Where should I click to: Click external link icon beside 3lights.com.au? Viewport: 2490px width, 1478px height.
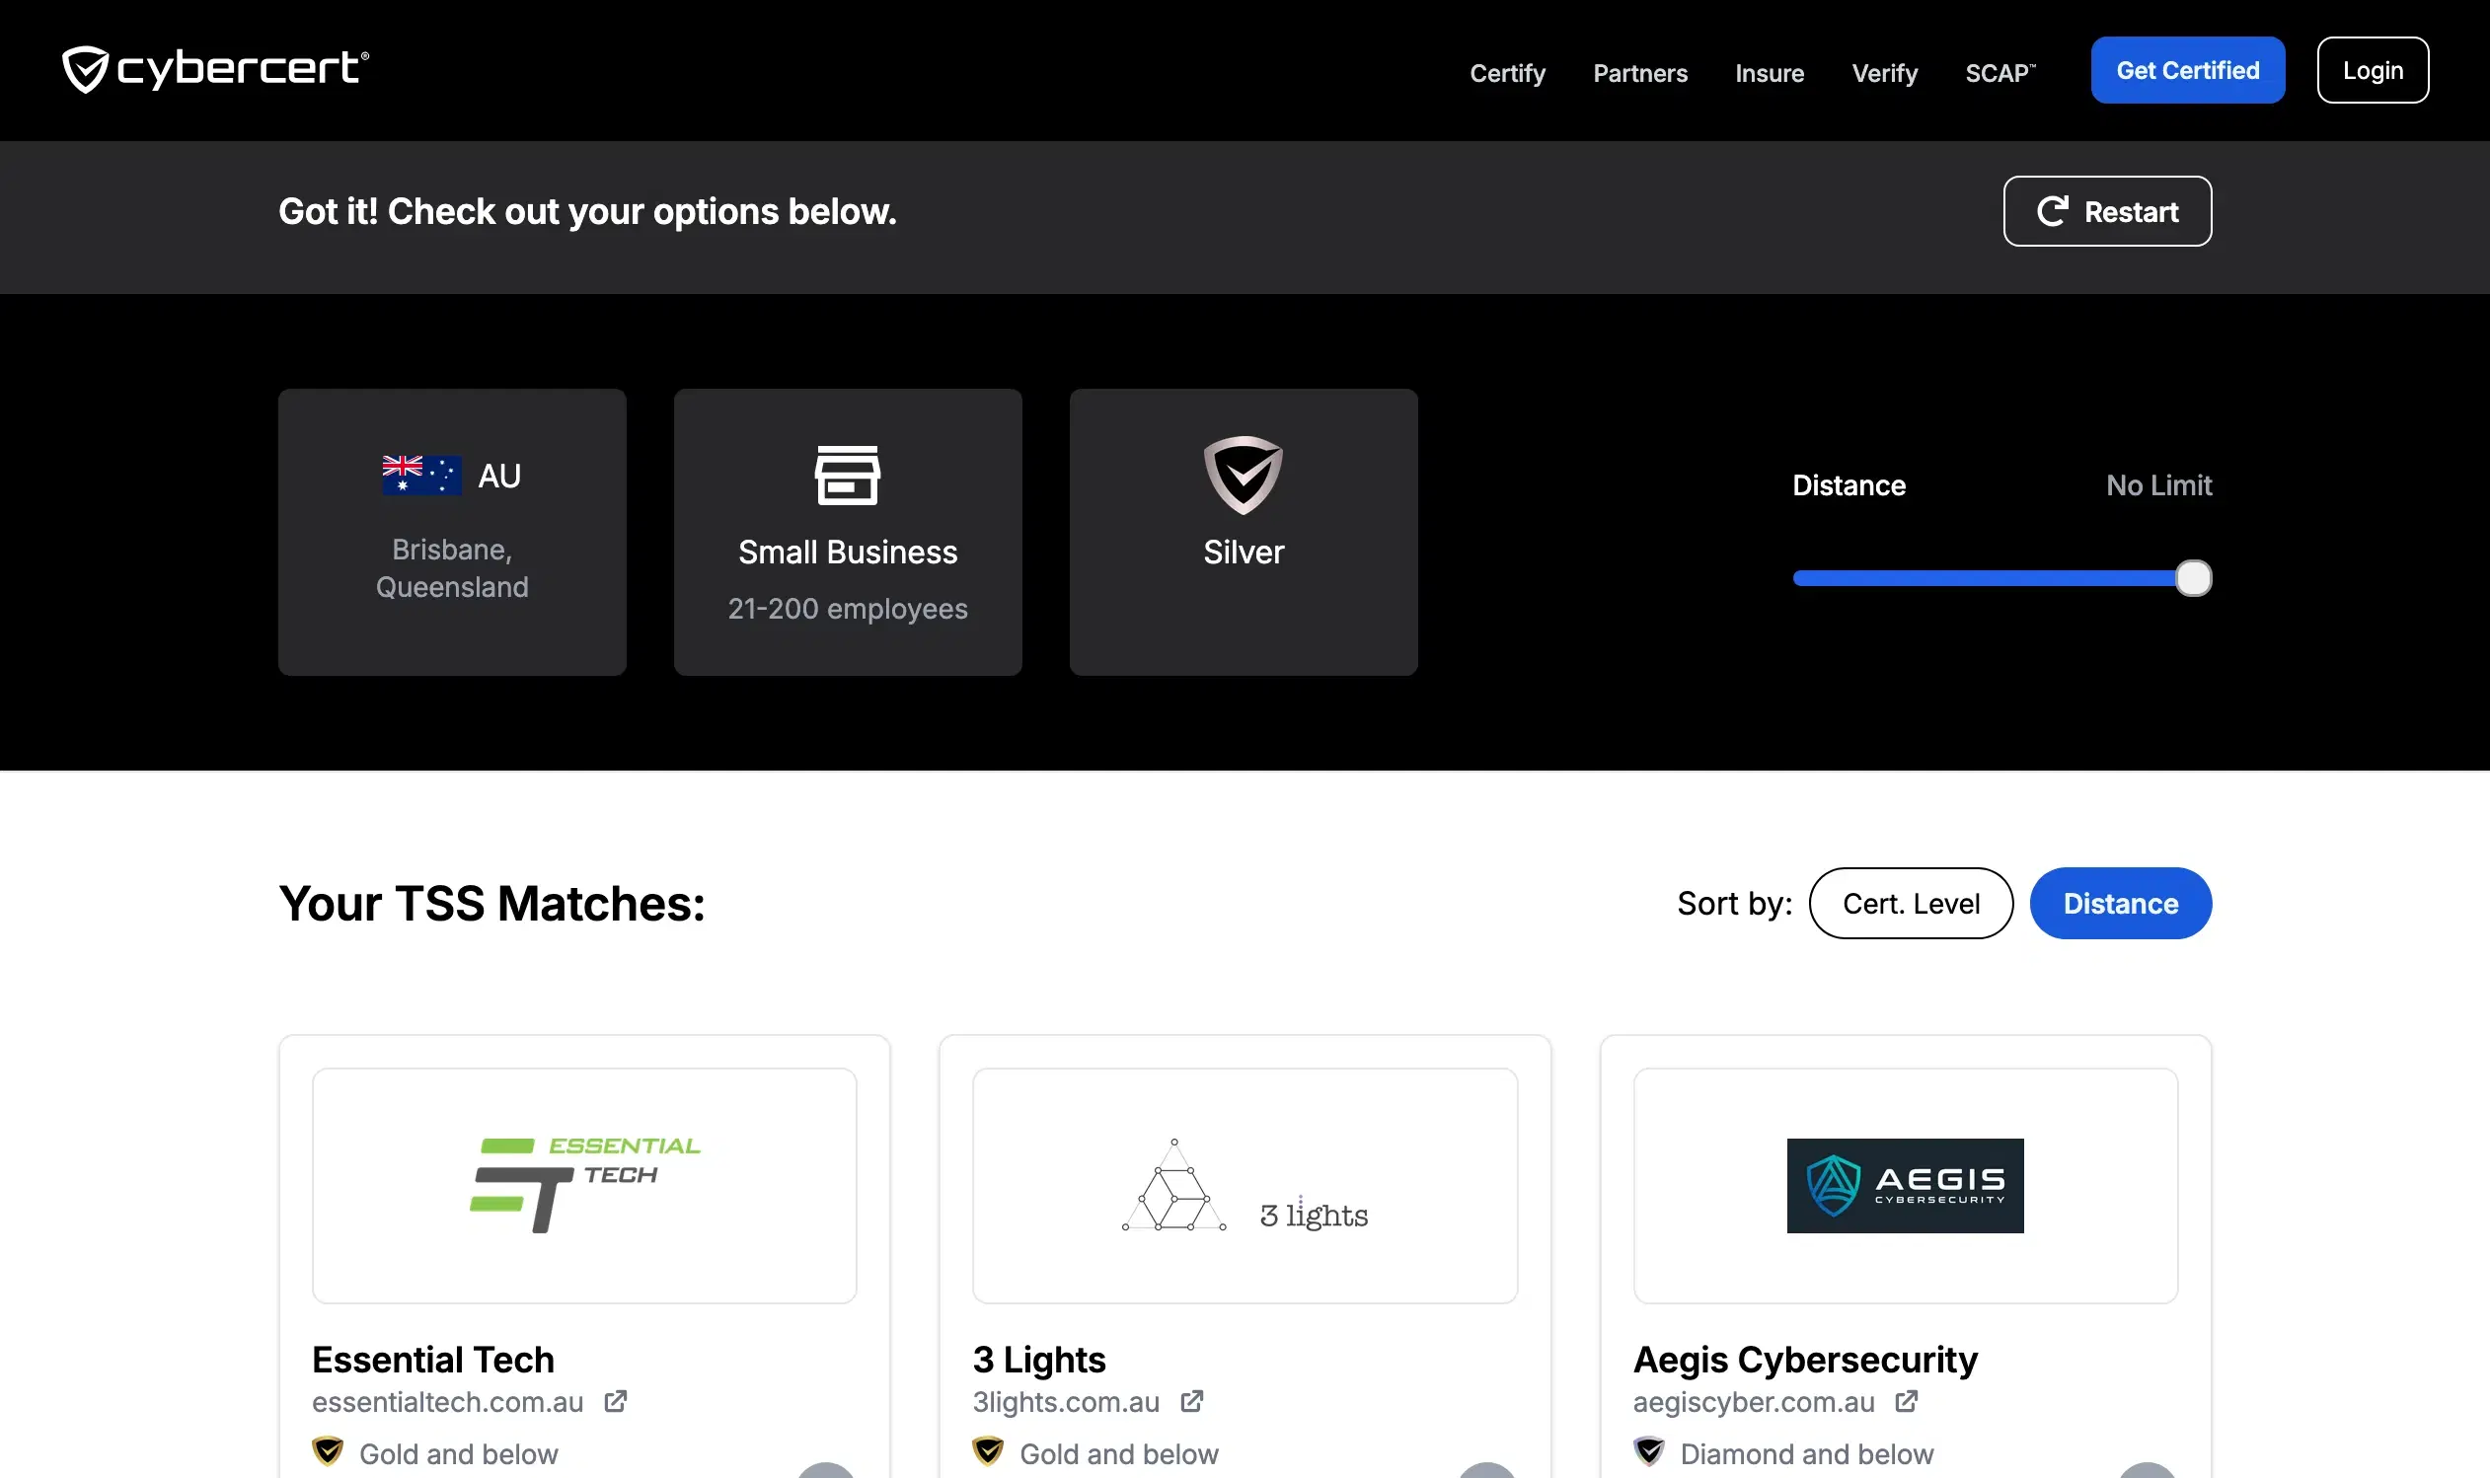1192,1401
